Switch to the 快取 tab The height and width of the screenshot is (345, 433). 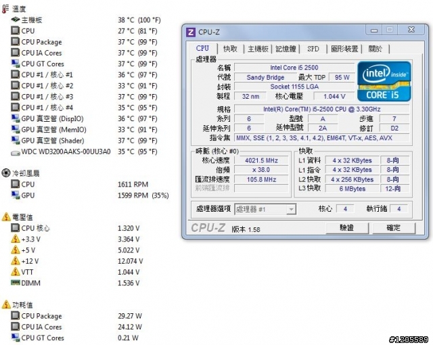tap(230, 49)
